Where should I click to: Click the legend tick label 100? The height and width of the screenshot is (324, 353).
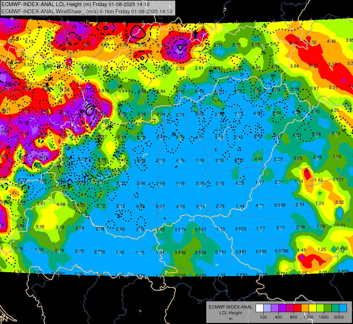(263, 317)
